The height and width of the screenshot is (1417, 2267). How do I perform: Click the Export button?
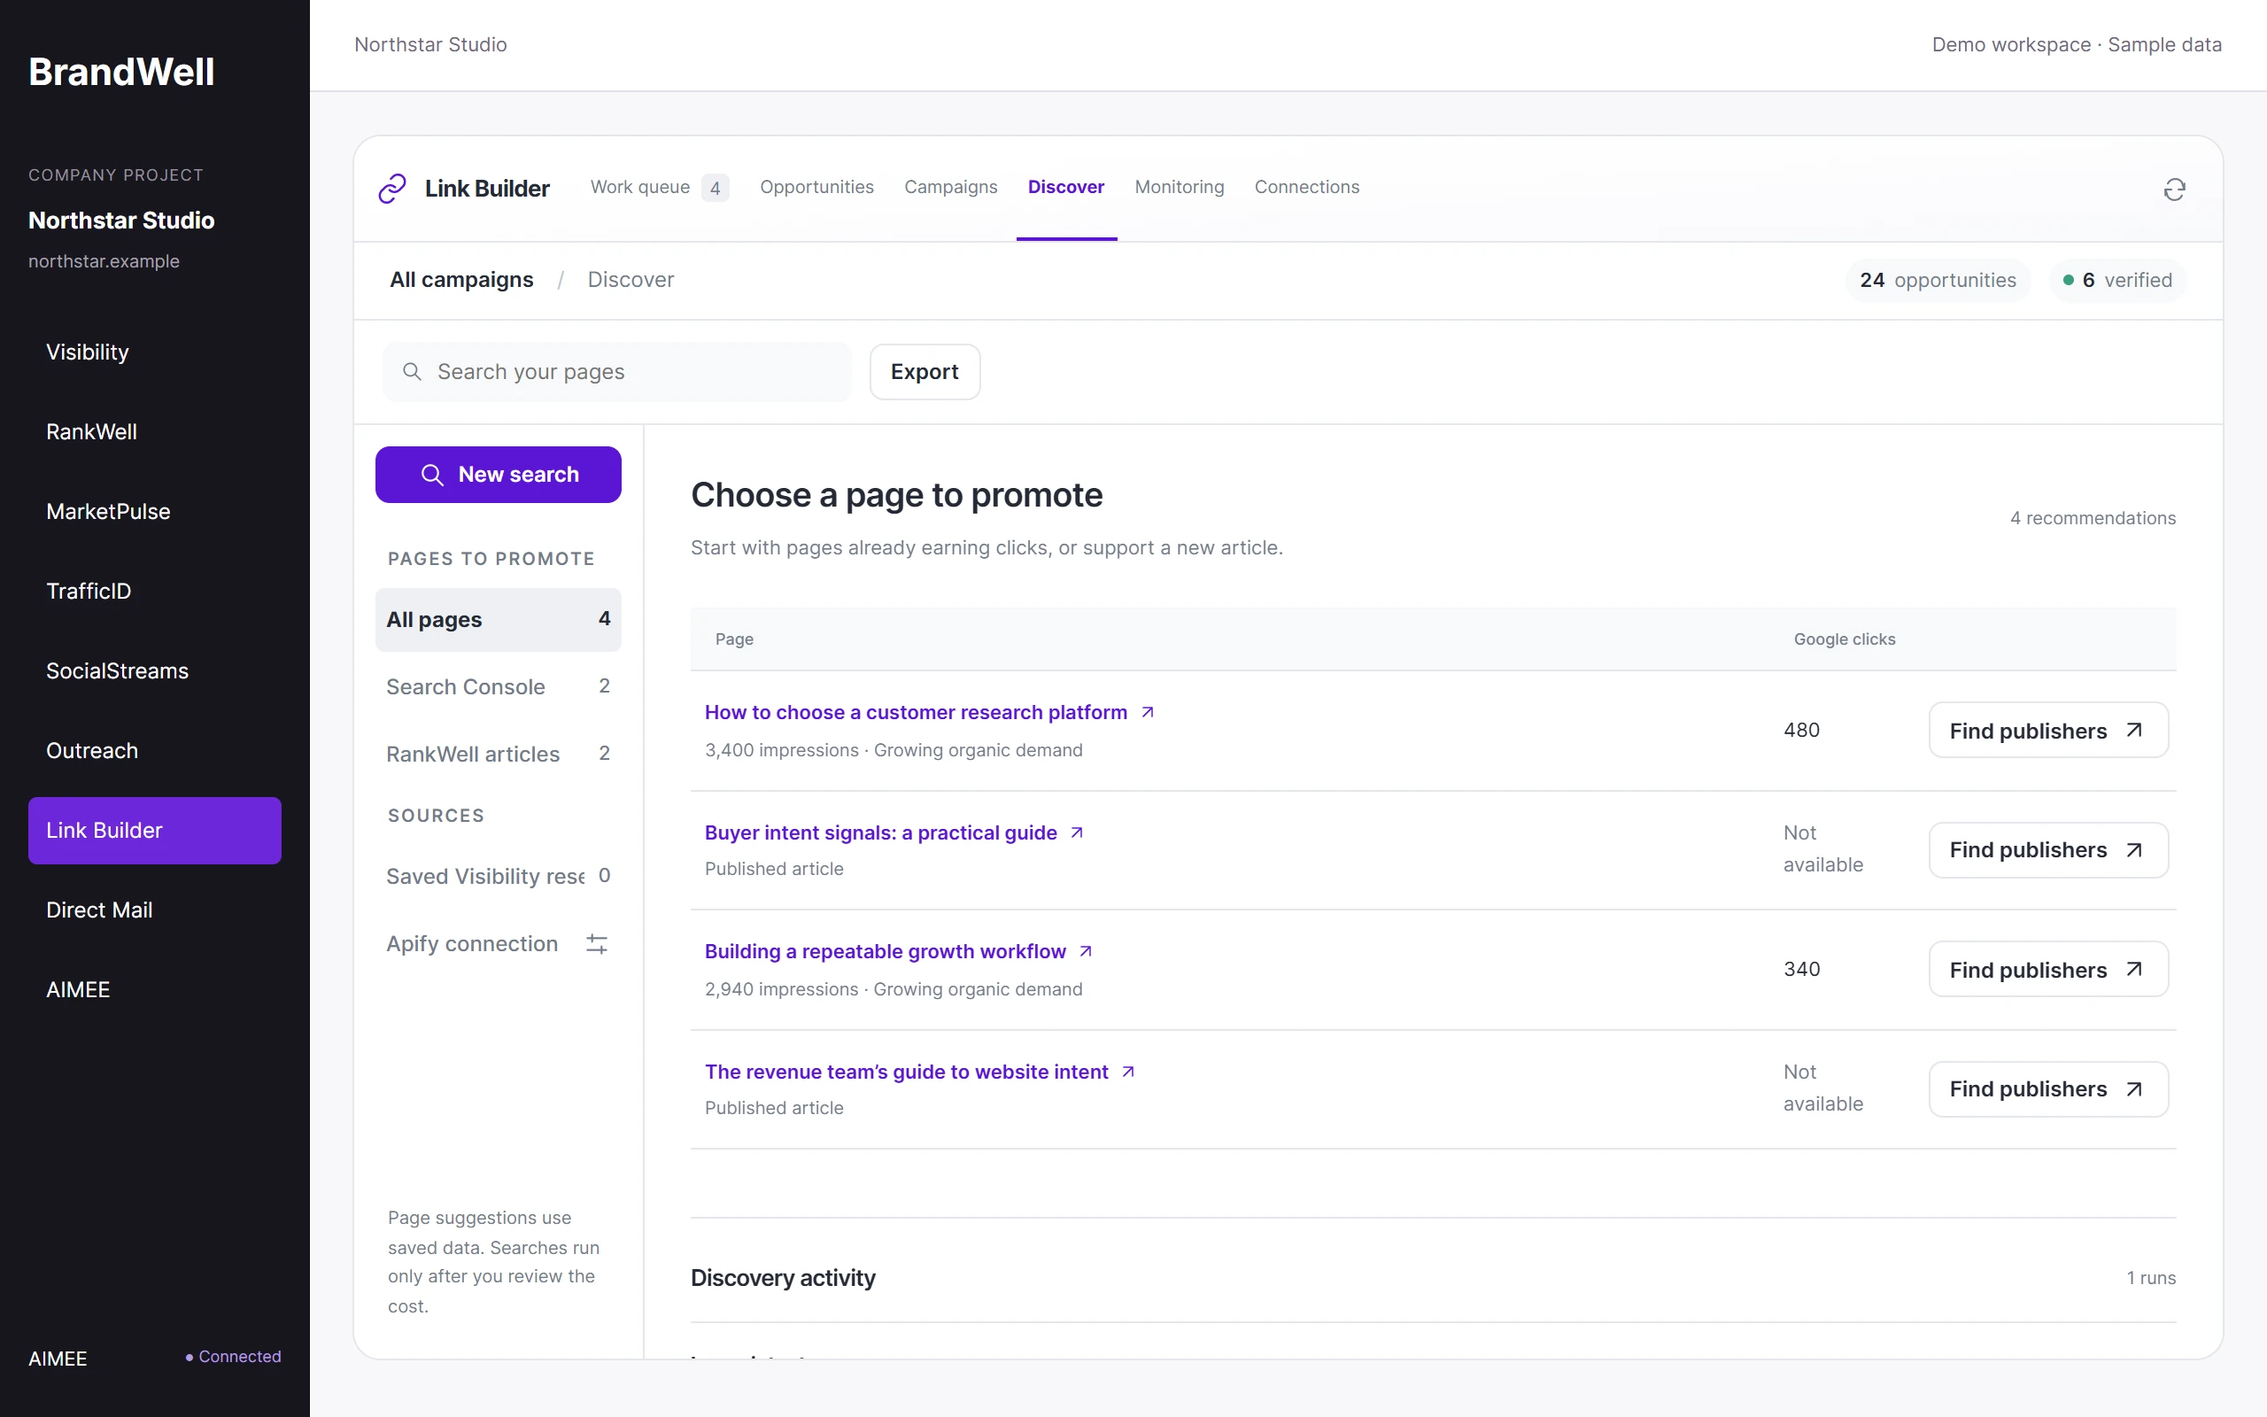coord(925,372)
